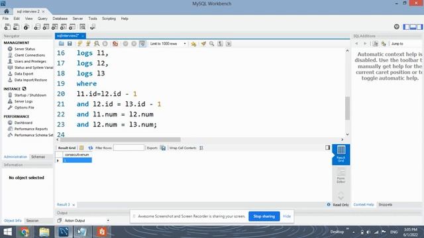424x238 pixels.
Task: Switch to Schemas tab in Navigator
Action: click(x=38, y=157)
